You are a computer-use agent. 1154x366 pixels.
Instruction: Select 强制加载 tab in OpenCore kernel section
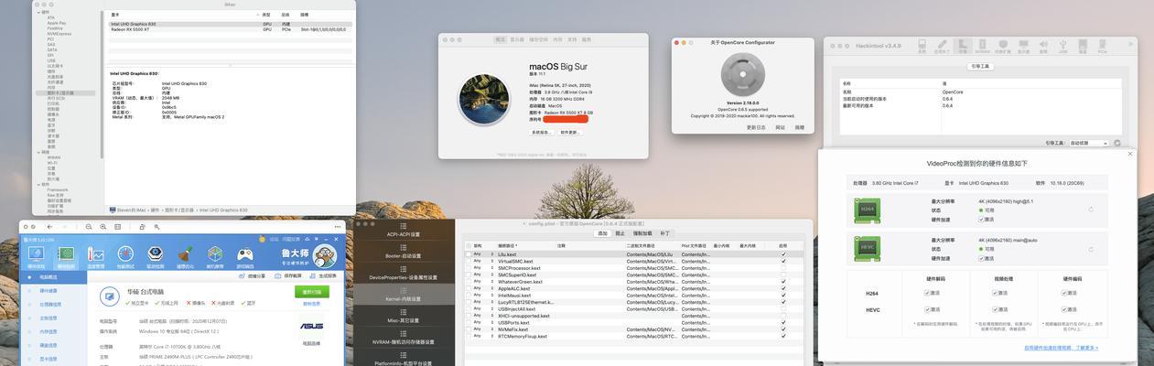(x=643, y=233)
